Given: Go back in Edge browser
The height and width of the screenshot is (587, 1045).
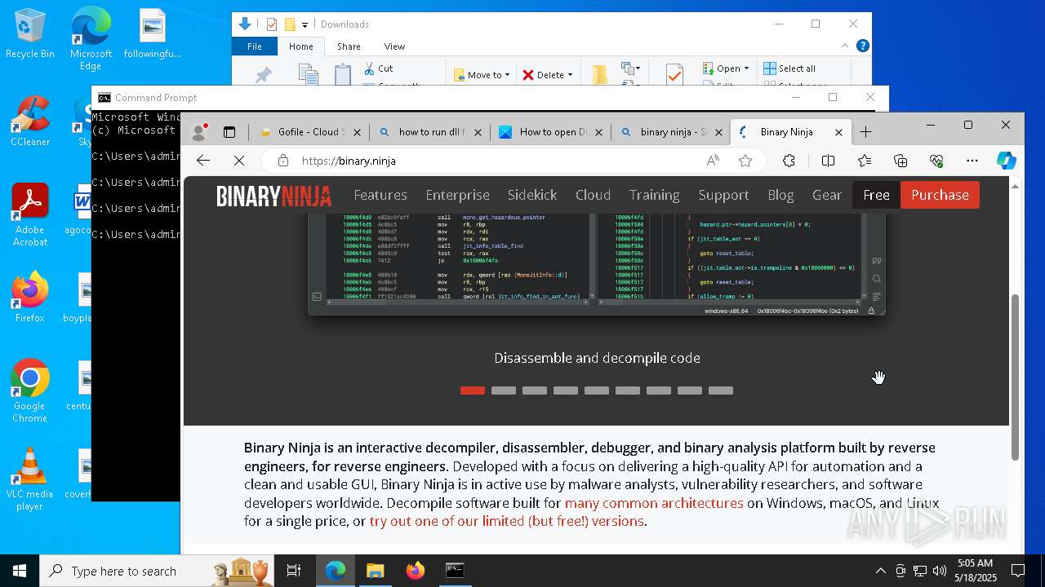Looking at the screenshot, I should 203,161.
